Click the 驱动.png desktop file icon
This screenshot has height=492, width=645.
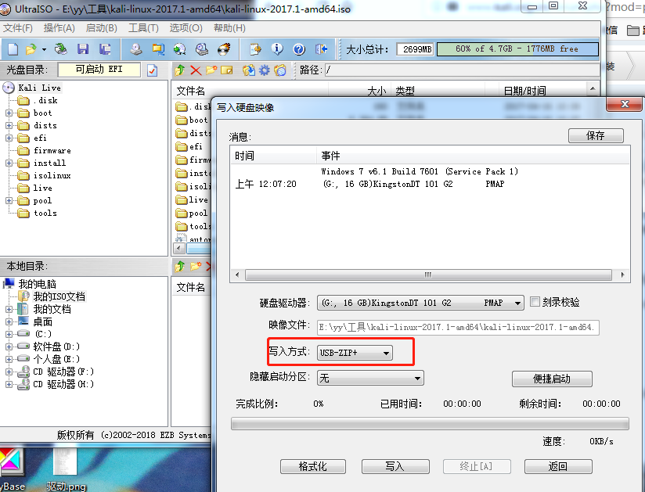(66, 470)
